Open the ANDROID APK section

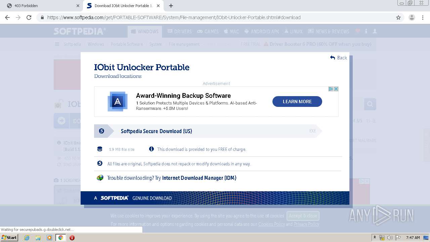261,32
